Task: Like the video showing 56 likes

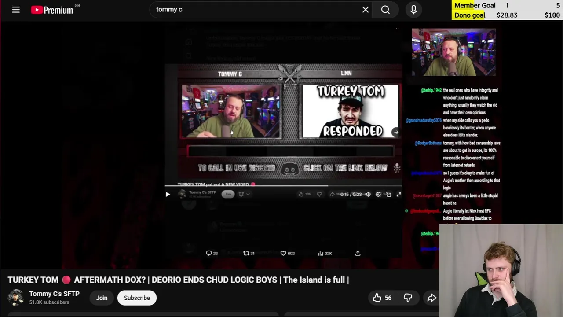Action: pos(382,298)
